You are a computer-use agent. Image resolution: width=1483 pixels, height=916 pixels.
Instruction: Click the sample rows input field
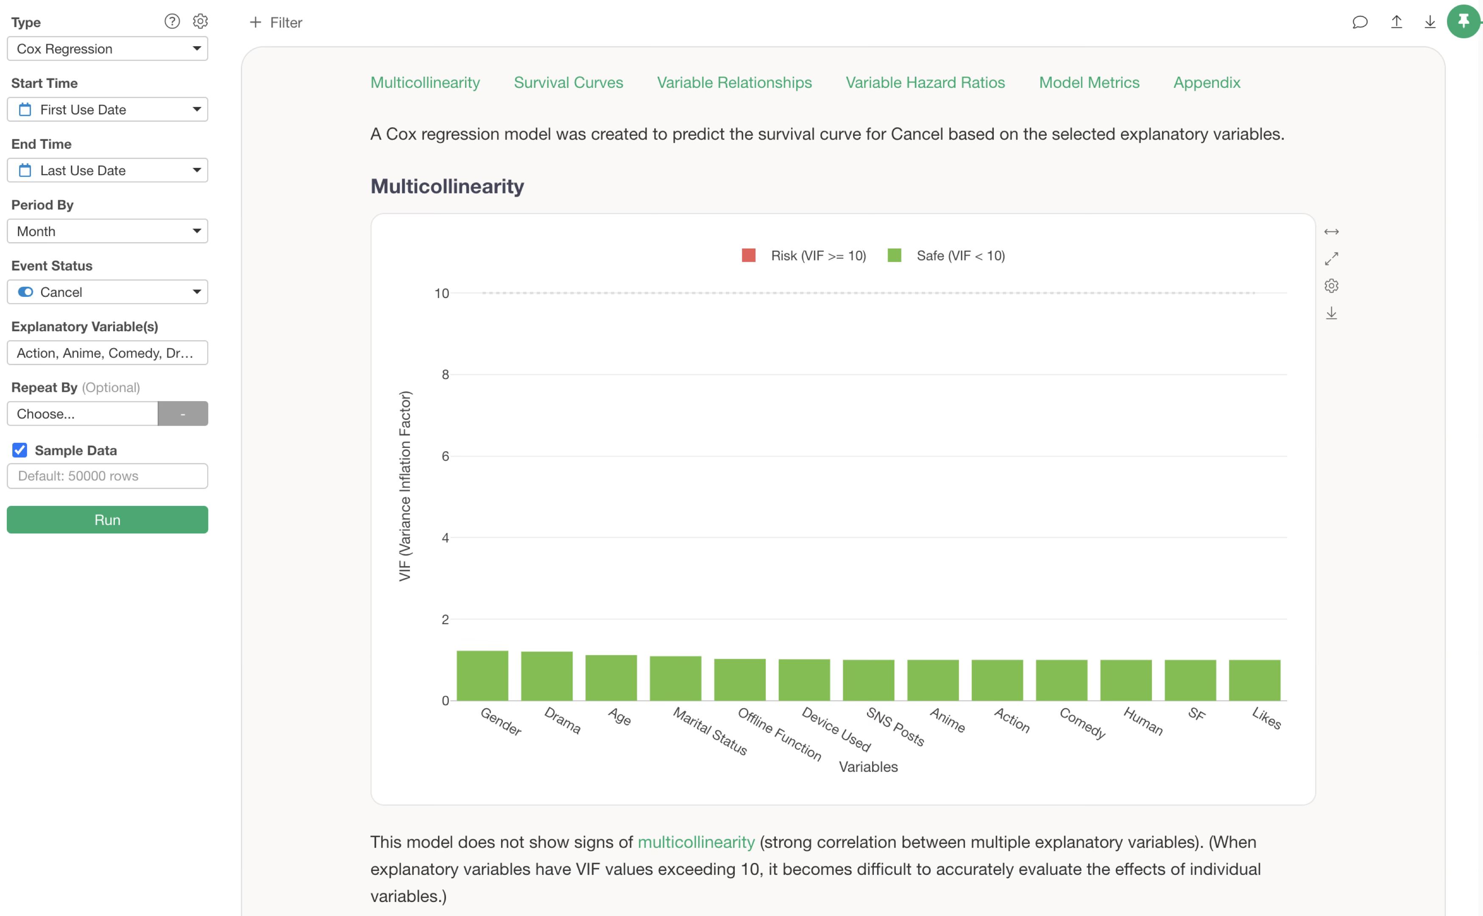(107, 476)
